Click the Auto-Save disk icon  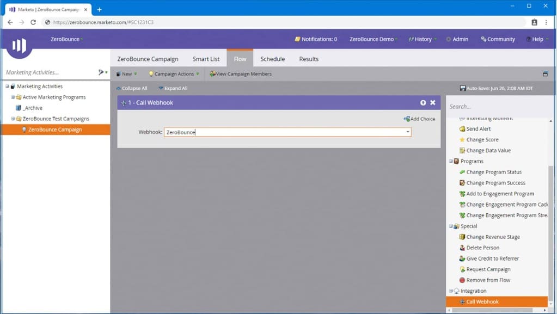(462, 88)
